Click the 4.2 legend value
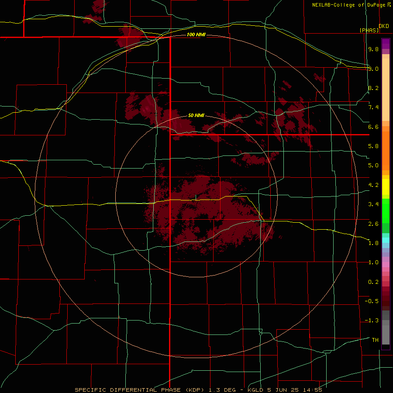This screenshot has width=393, height=393. pyautogui.click(x=373, y=185)
